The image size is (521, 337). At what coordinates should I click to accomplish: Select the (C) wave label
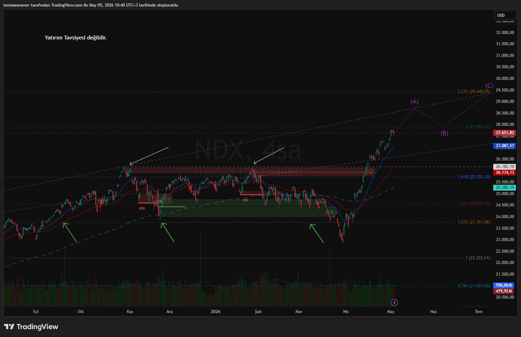point(489,86)
